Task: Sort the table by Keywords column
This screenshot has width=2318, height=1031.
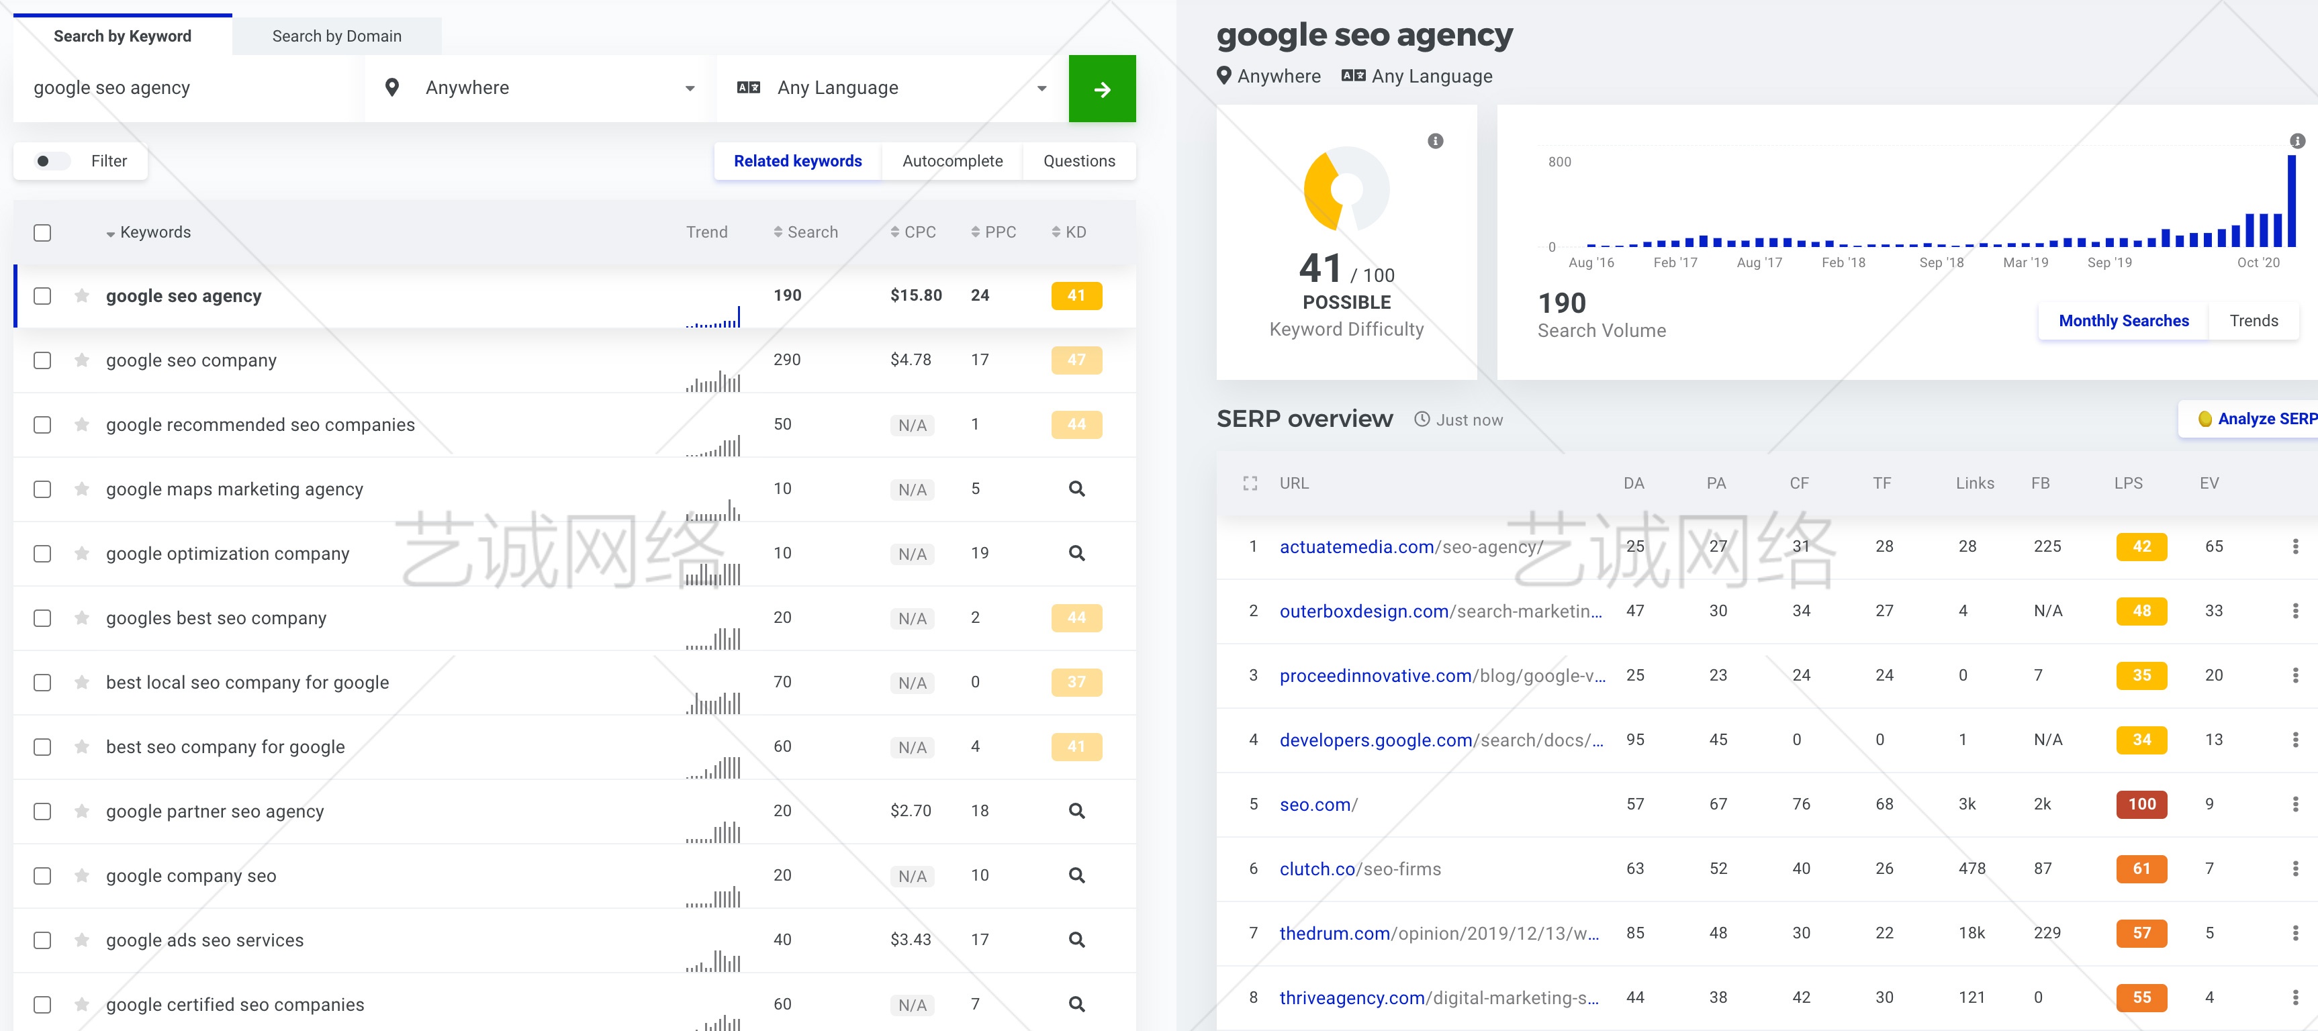Action: 148,233
